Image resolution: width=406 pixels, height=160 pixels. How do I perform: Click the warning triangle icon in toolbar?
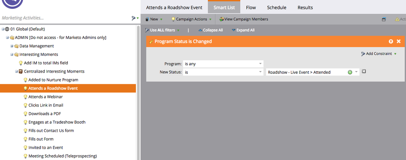point(397,19)
